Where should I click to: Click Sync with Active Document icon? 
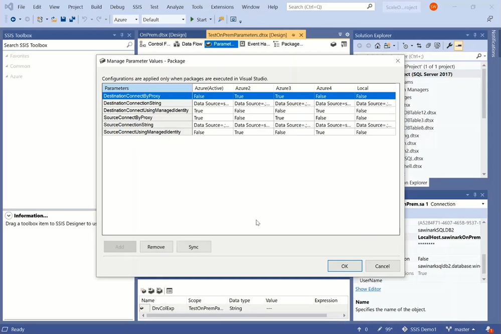(x=419, y=46)
